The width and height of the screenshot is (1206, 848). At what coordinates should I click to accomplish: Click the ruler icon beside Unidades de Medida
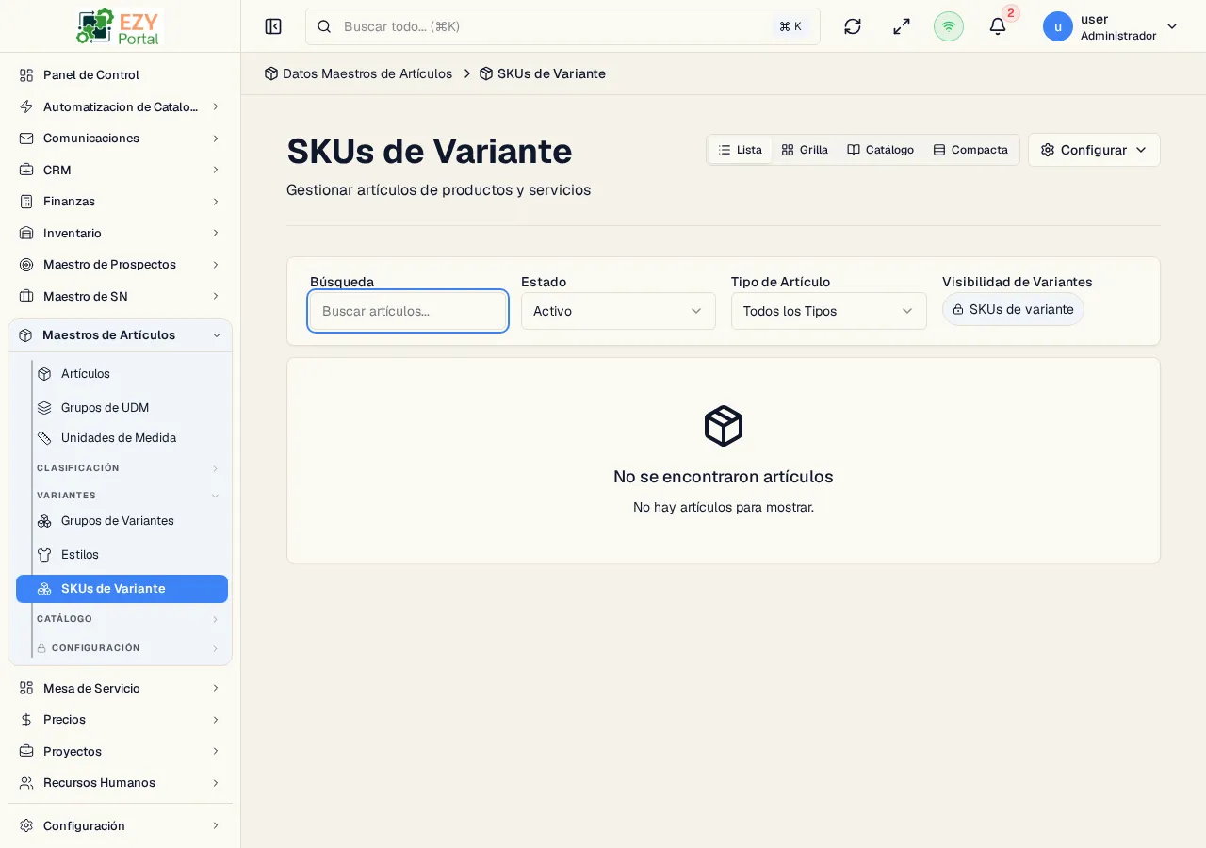(44, 438)
